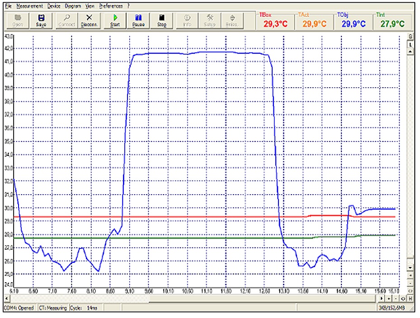Click the Save toolbar icon
Viewport: 420px width, 318px height.
click(x=41, y=20)
